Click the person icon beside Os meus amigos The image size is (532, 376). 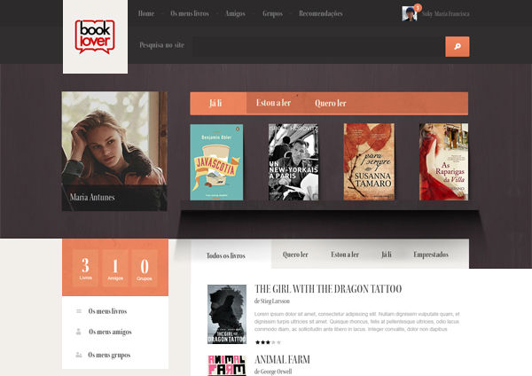(79, 333)
